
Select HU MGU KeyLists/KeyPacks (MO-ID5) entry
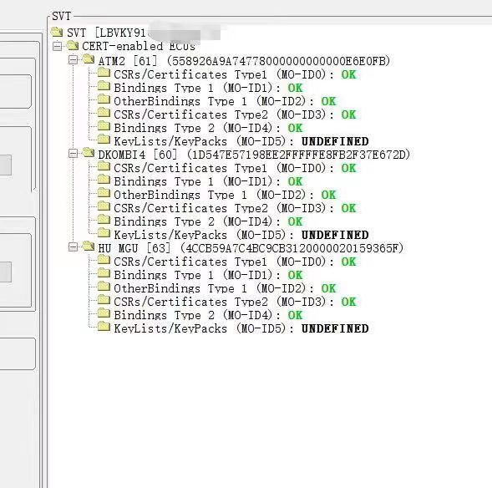[241, 328]
